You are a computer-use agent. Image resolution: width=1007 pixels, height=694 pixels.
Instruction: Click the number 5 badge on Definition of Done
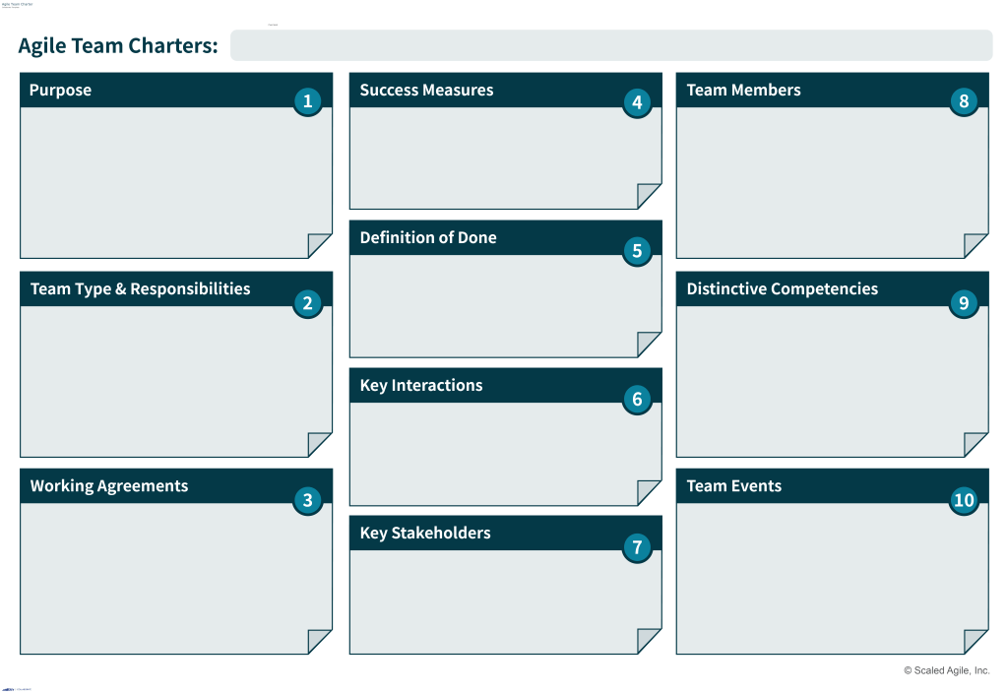coord(637,251)
